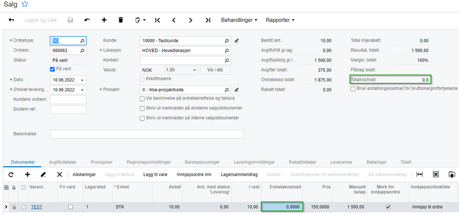This screenshot has width=459, height=215.
Task: Click the back arrow in toolbar
Action: click(x=11, y=20)
